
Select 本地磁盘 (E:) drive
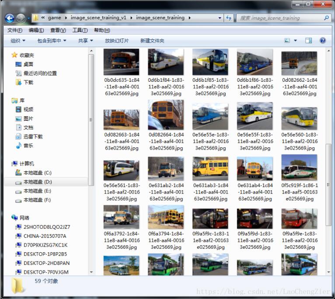[33, 191]
